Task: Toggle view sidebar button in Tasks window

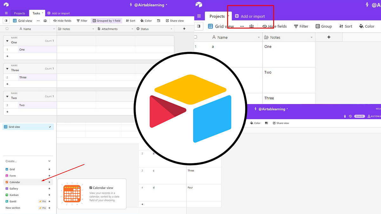Action: 6,21
